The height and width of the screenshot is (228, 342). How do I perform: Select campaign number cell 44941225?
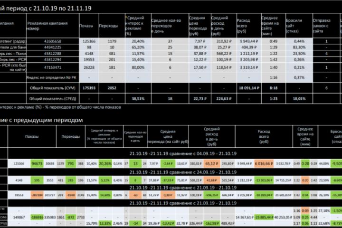[53, 47]
